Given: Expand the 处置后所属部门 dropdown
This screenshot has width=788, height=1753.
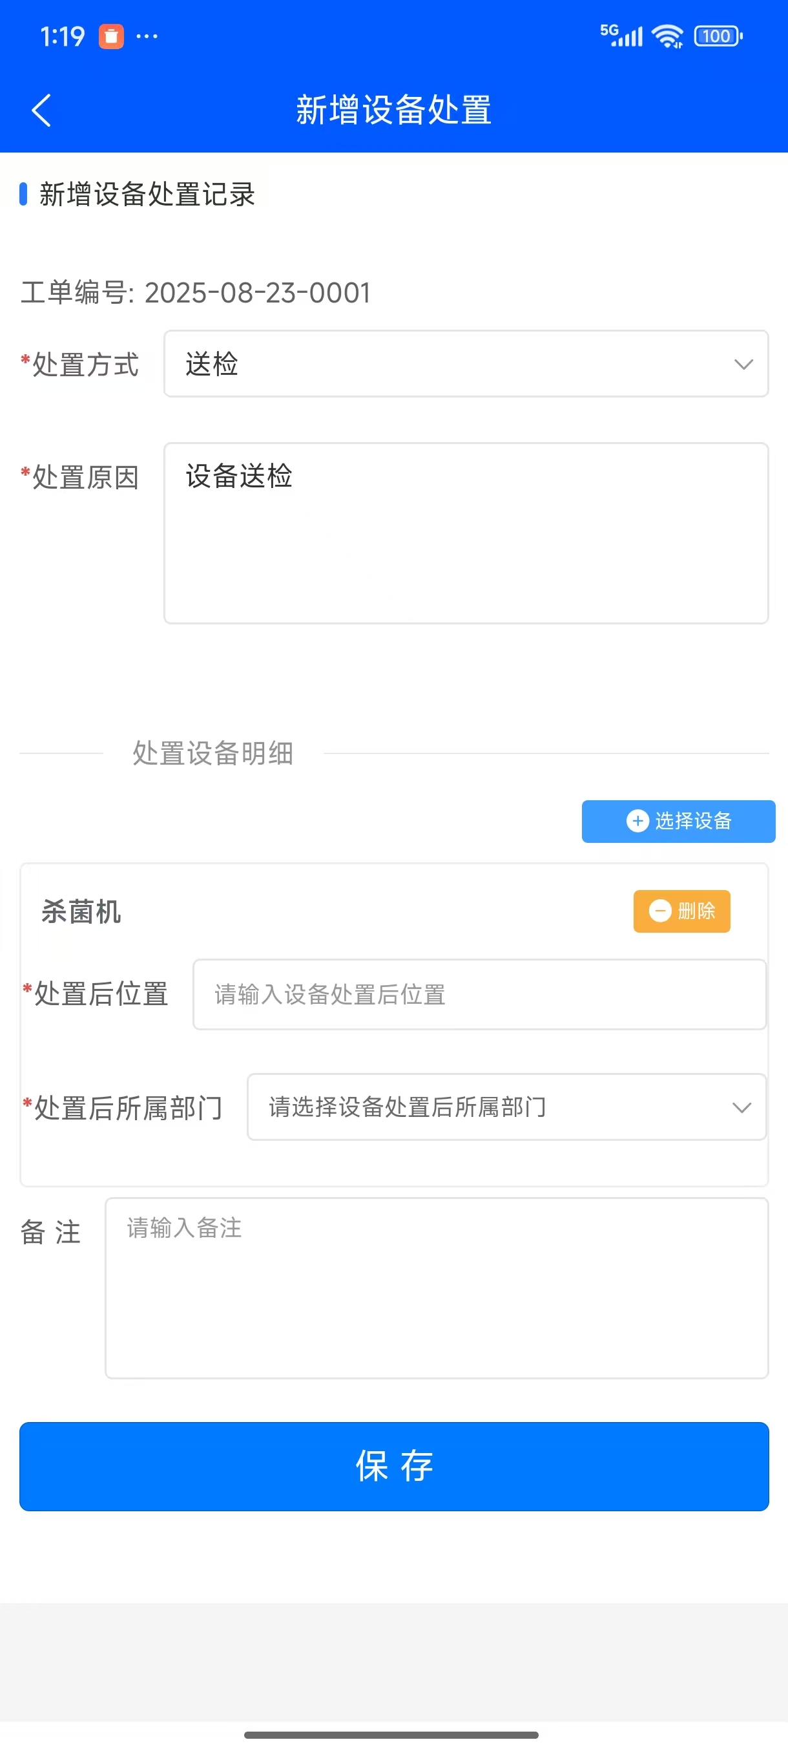Looking at the screenshot, I should (x=506, y=1107).
